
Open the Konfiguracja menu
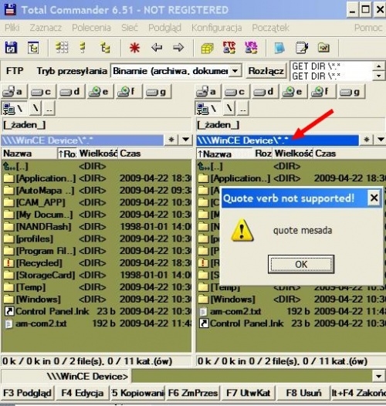(217, 28)
